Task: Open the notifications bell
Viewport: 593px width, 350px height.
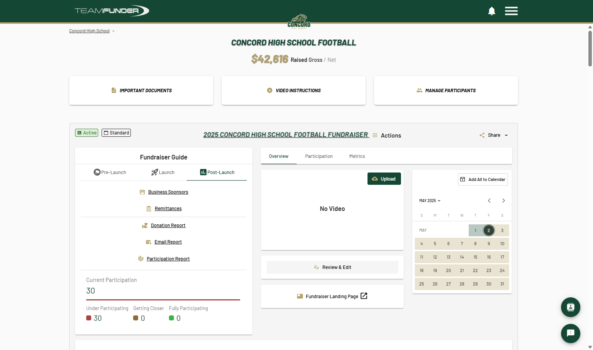Action: click(x=491, y=11)
